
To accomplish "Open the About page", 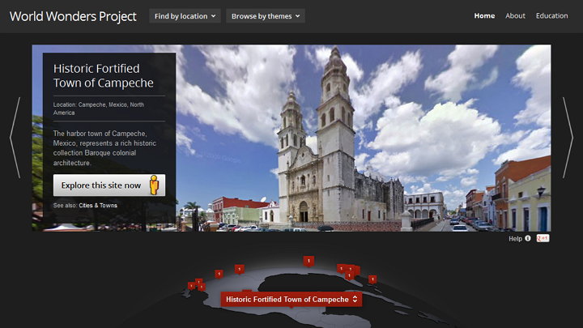I will point(515,15).
